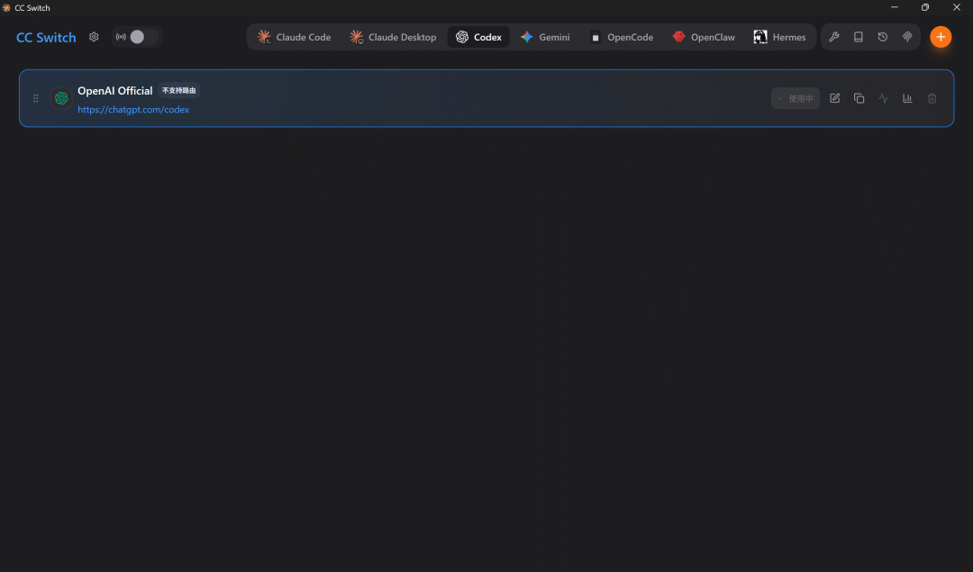Click the CC Switch app title
The width and height of the screenshot is (973, 572).
46,37
